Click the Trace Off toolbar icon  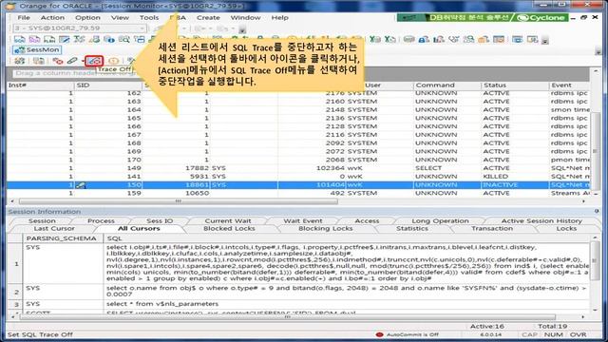point(94,61)
